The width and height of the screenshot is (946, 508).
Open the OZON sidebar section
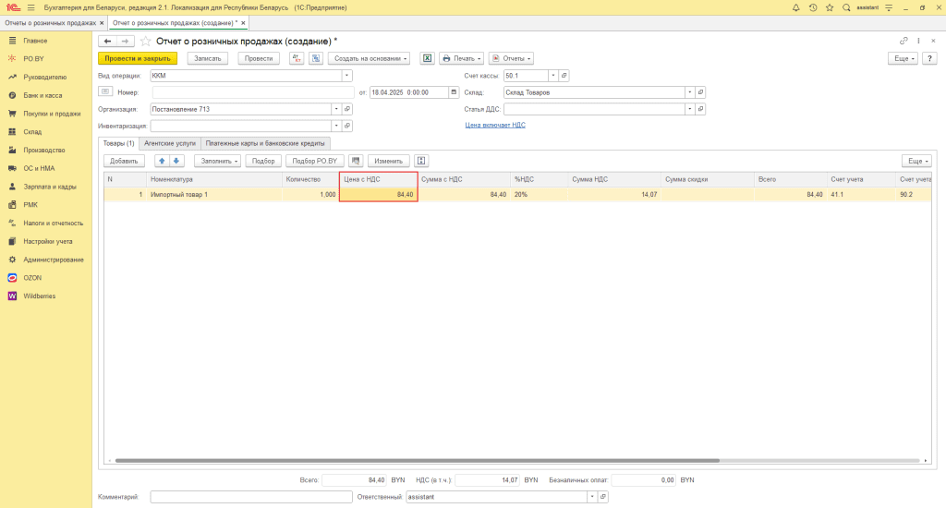pos(32,277)
